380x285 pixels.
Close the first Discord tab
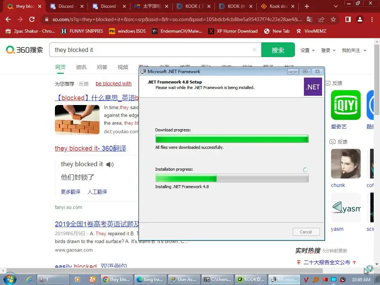click(82, 6)
